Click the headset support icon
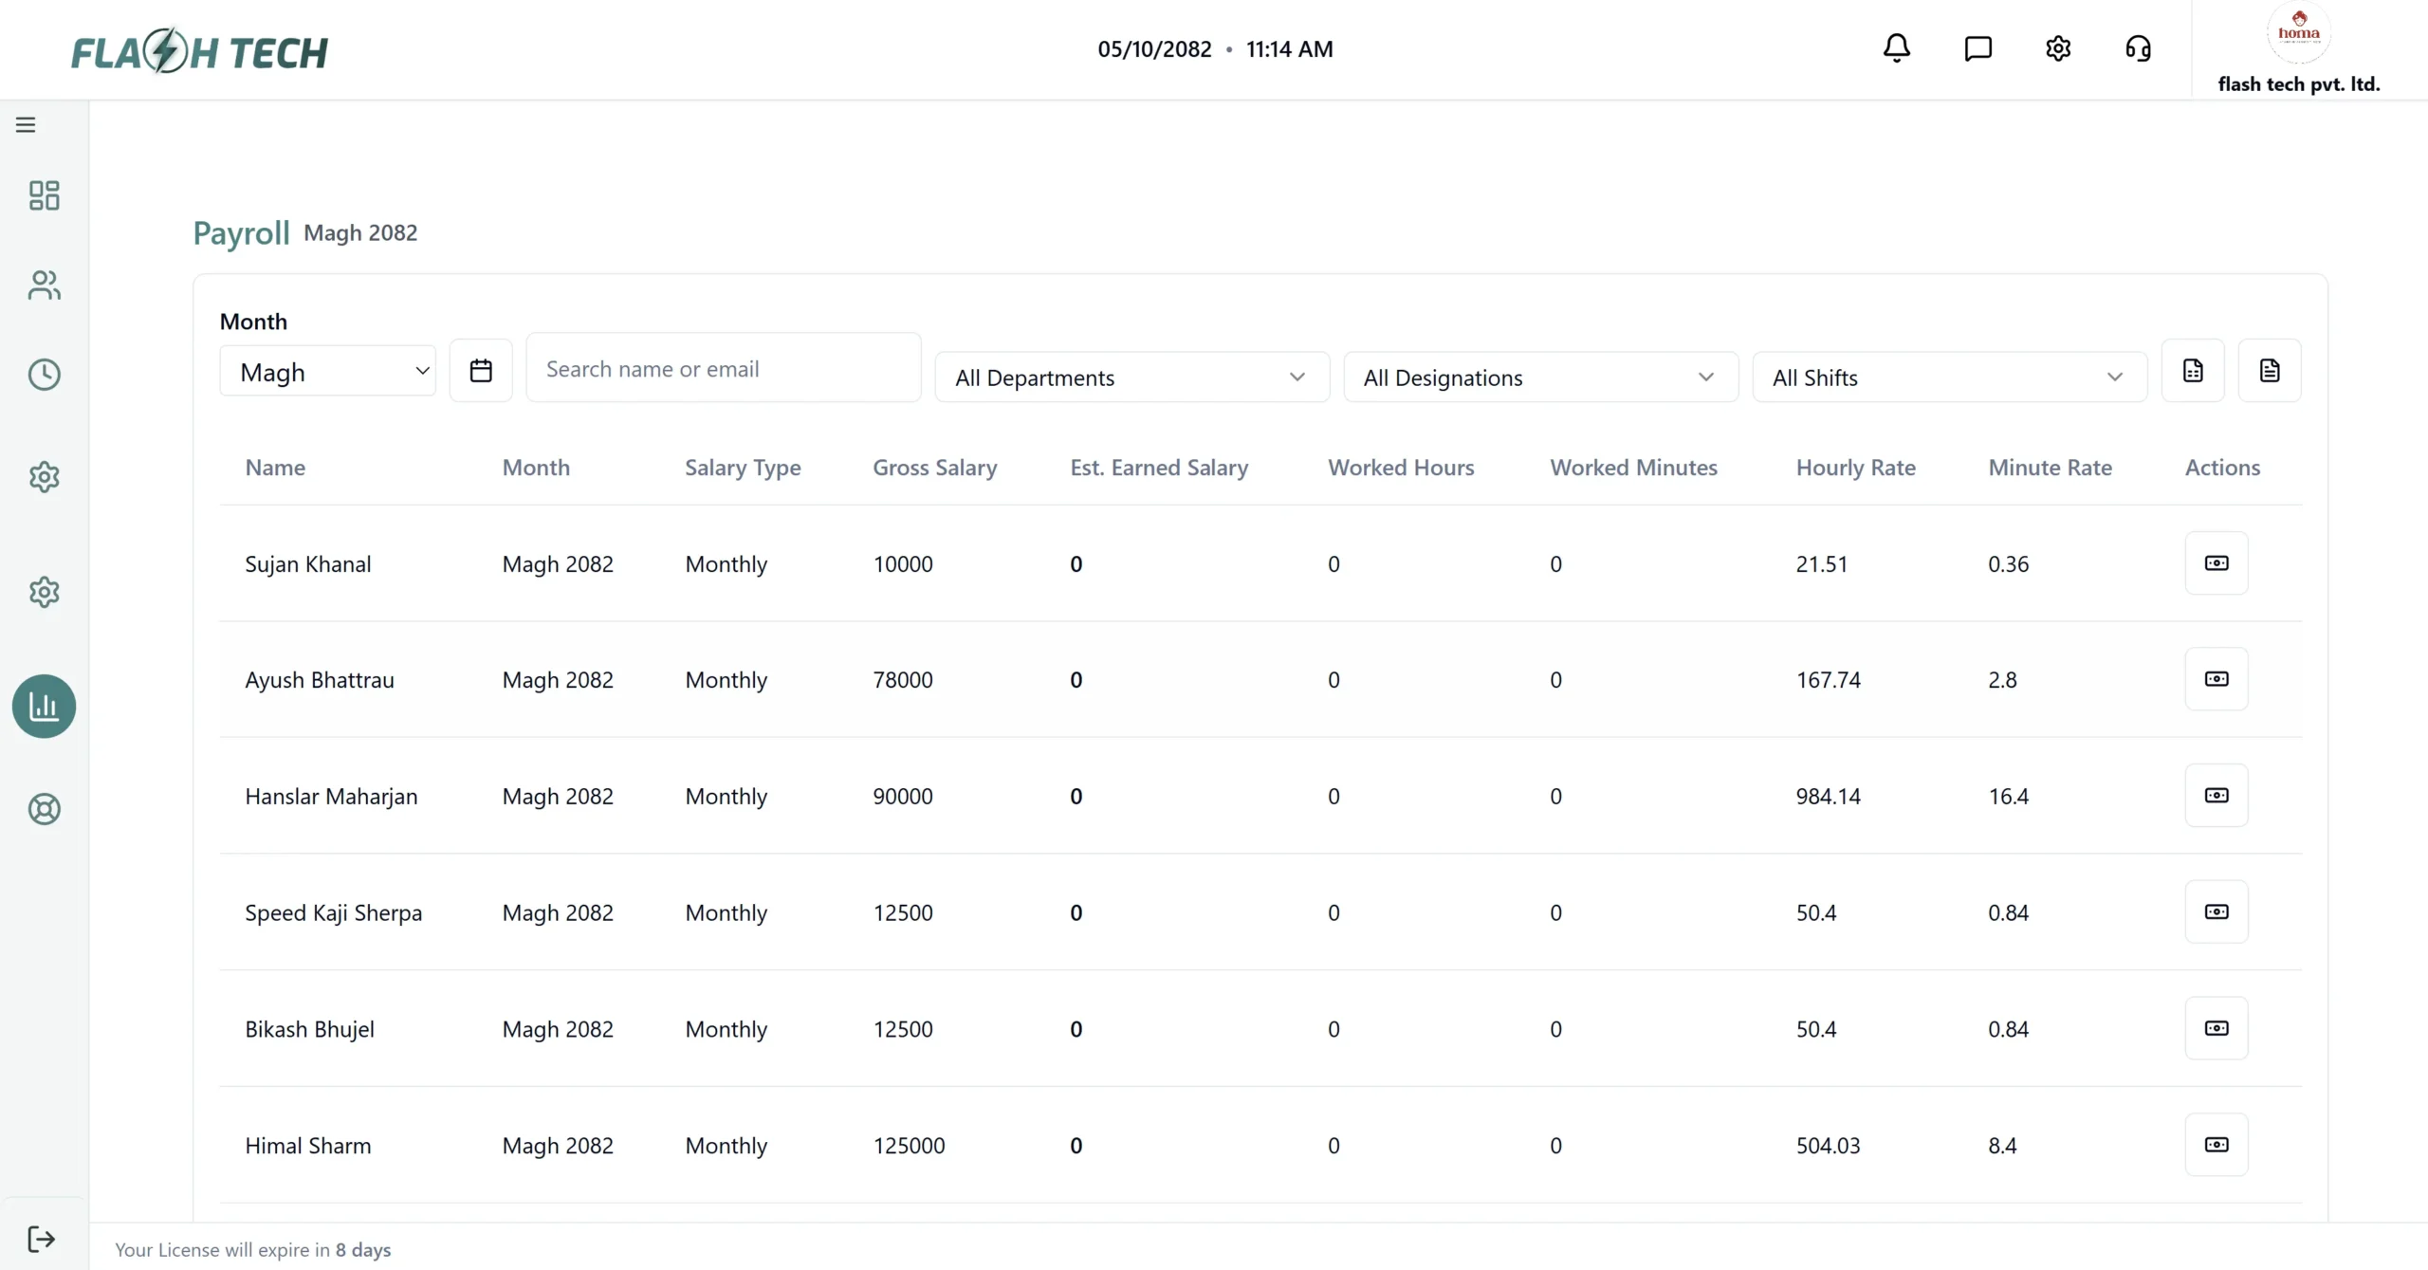The image size is (2428, 1270). point(2138,48)
